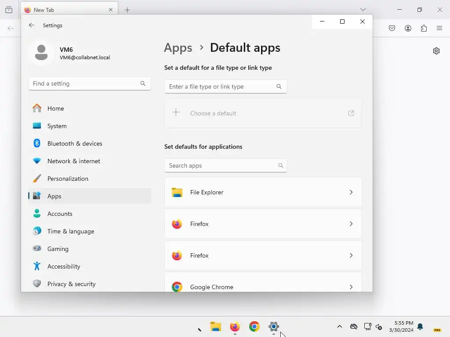Screen dimensions: 450x337
Task: Expand the first Firefox entry chevron
Action: click(x=351, y=224)
